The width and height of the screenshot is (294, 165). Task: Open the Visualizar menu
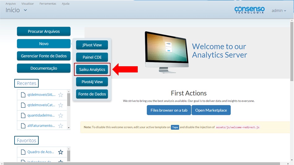(x=28, y=4)
